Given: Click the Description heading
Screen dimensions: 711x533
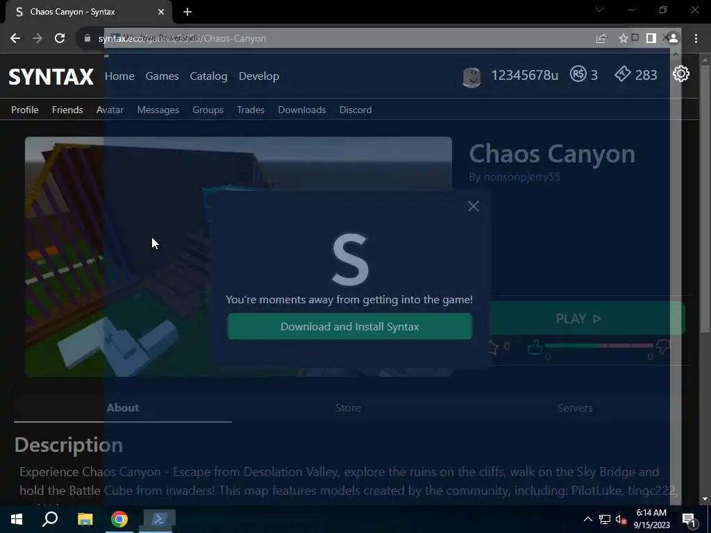Looking at the screenshot, I should 69,445.
